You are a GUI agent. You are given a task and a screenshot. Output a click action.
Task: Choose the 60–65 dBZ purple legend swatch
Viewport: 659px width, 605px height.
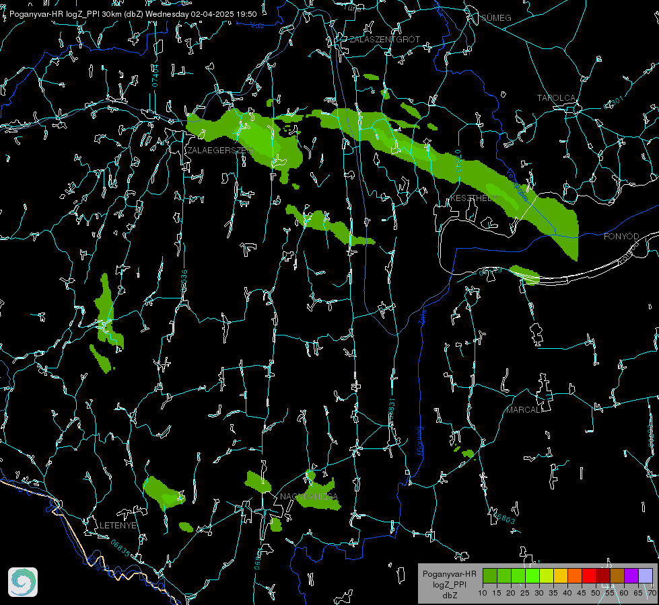[x=631, y=575]
